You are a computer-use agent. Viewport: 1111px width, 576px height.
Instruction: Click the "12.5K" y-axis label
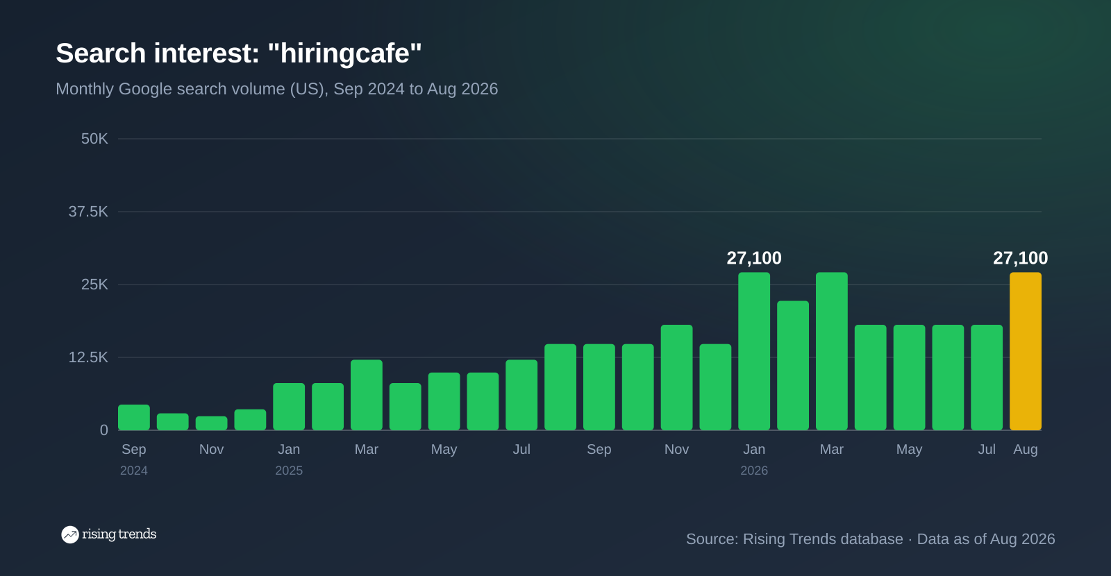(x=88, y=357)
